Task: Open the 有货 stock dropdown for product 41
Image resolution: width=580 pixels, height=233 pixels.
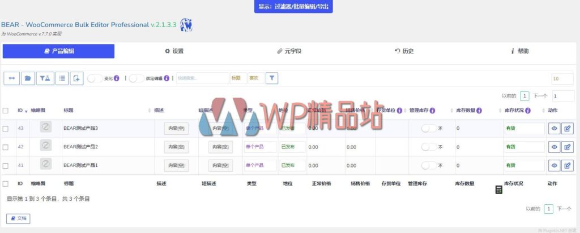Action: (x=524, y=165)
